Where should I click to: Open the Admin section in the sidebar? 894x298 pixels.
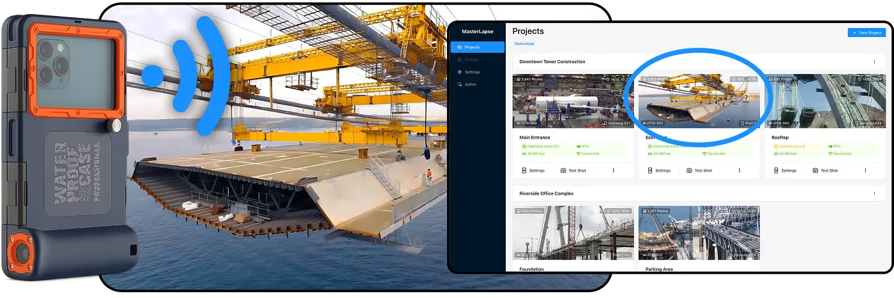coord(477,84)
